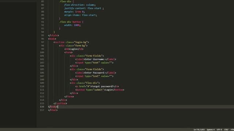
Task: Place cursor on flex-direction property
Action: click(x=74, y=5)
